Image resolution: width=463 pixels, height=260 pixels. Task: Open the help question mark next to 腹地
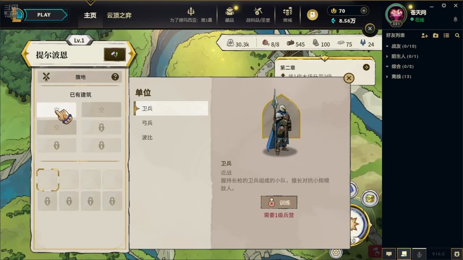(115, 77)
